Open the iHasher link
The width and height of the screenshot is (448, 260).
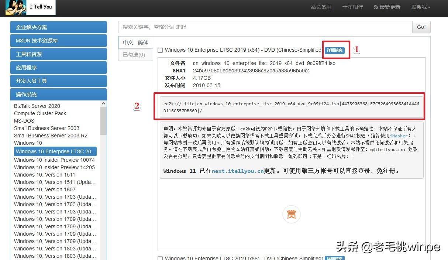pyautogui.click(x=399, y=136)
